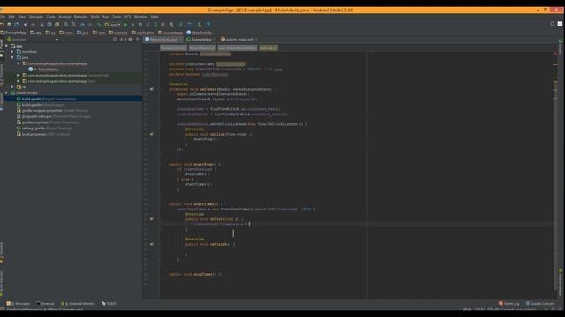Click the error indicator at editor top right
Screen dimensions: 565x317
coord(555,54)
